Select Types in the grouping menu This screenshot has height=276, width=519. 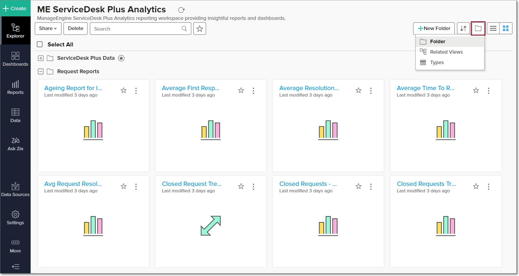coord(437,62)
